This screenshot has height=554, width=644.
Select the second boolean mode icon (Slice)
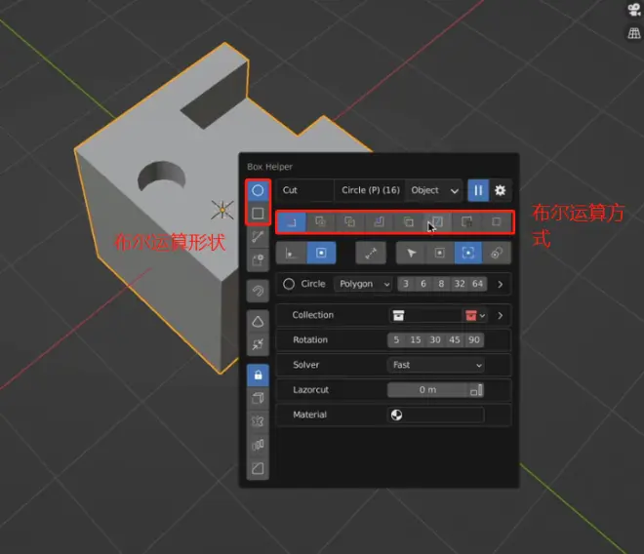point(320,222)
